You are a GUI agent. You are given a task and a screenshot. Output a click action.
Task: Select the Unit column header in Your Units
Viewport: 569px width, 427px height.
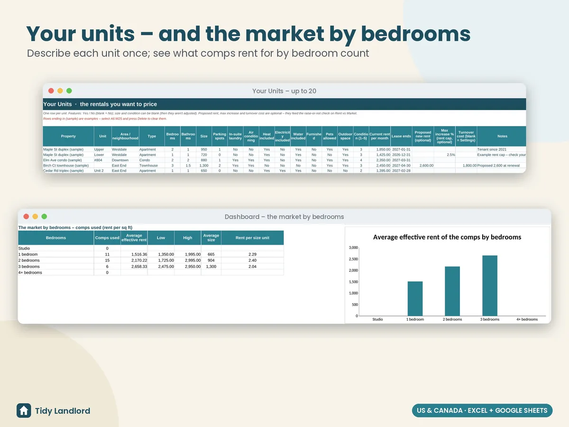(102, 136)
